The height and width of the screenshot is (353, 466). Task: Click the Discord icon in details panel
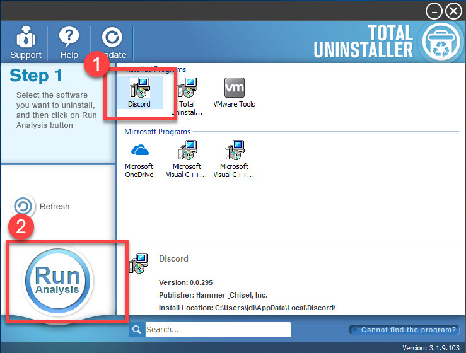tap(139, 263)
